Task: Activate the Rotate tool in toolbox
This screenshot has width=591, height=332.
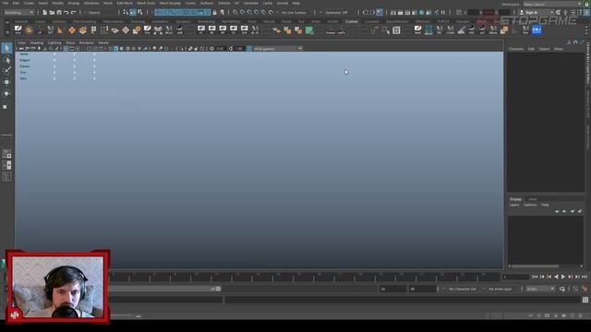Action: tap(6, 93)
